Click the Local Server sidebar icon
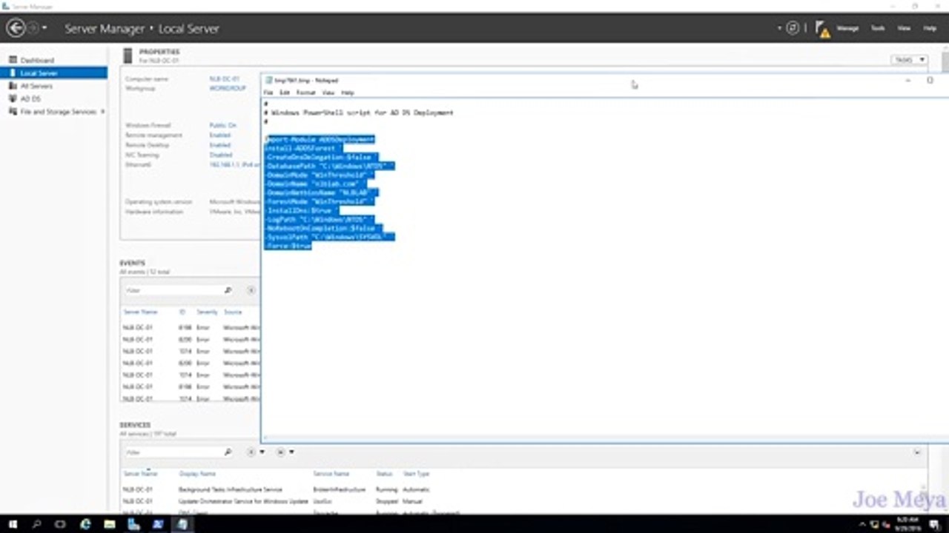Viewport: 949px width, 533px height. [13, 73]
